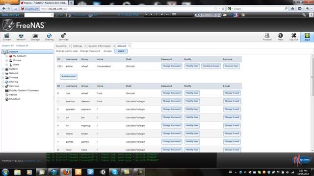Open the Account icon in top-right toolbar

267,37
